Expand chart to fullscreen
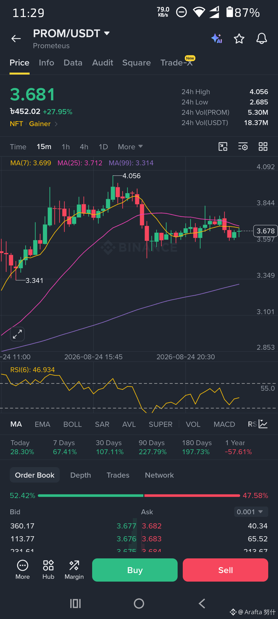 click(x=18, y=334)
